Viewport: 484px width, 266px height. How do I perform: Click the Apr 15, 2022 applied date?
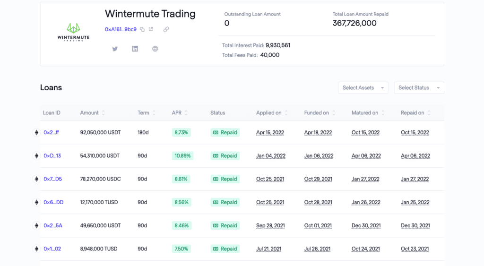click(270, 133)
